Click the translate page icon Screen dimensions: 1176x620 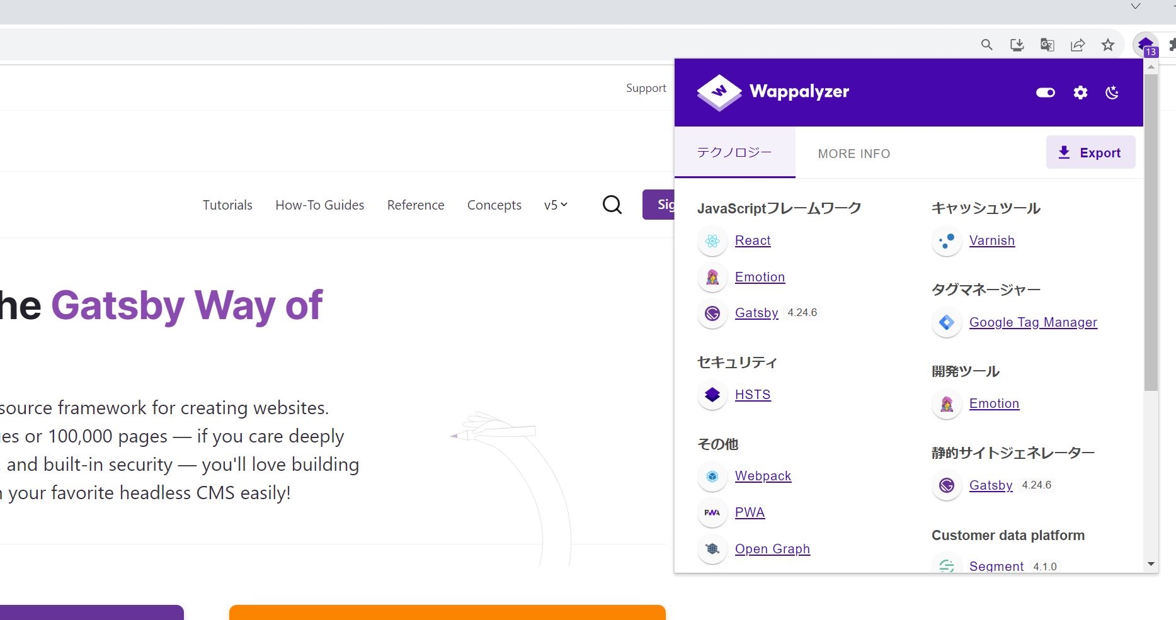coord(1047,45)
